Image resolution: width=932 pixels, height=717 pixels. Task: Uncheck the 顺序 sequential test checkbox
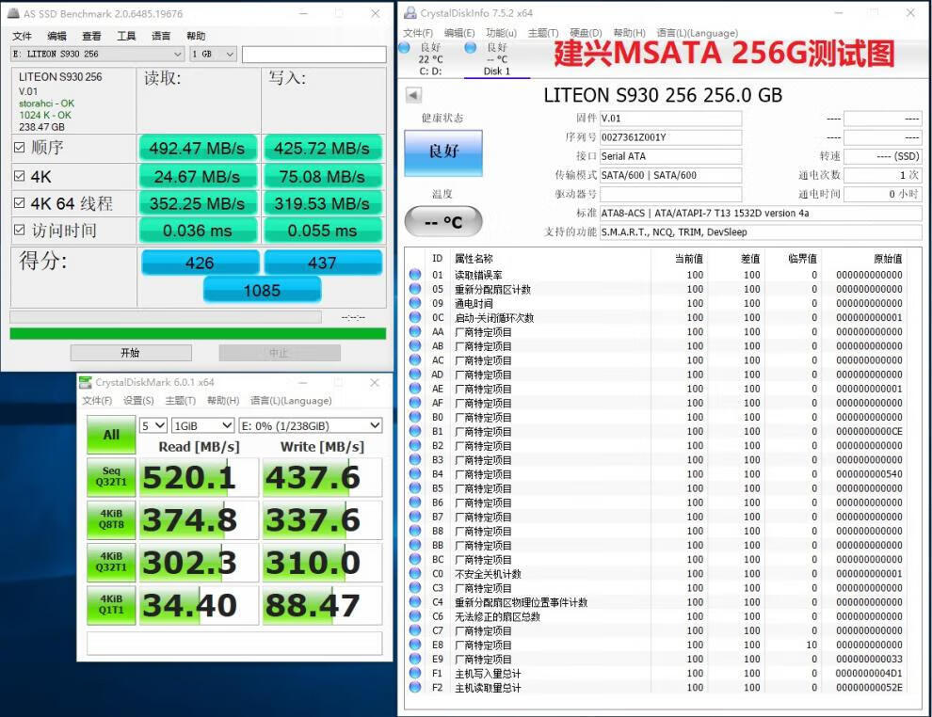pos(20,148)
